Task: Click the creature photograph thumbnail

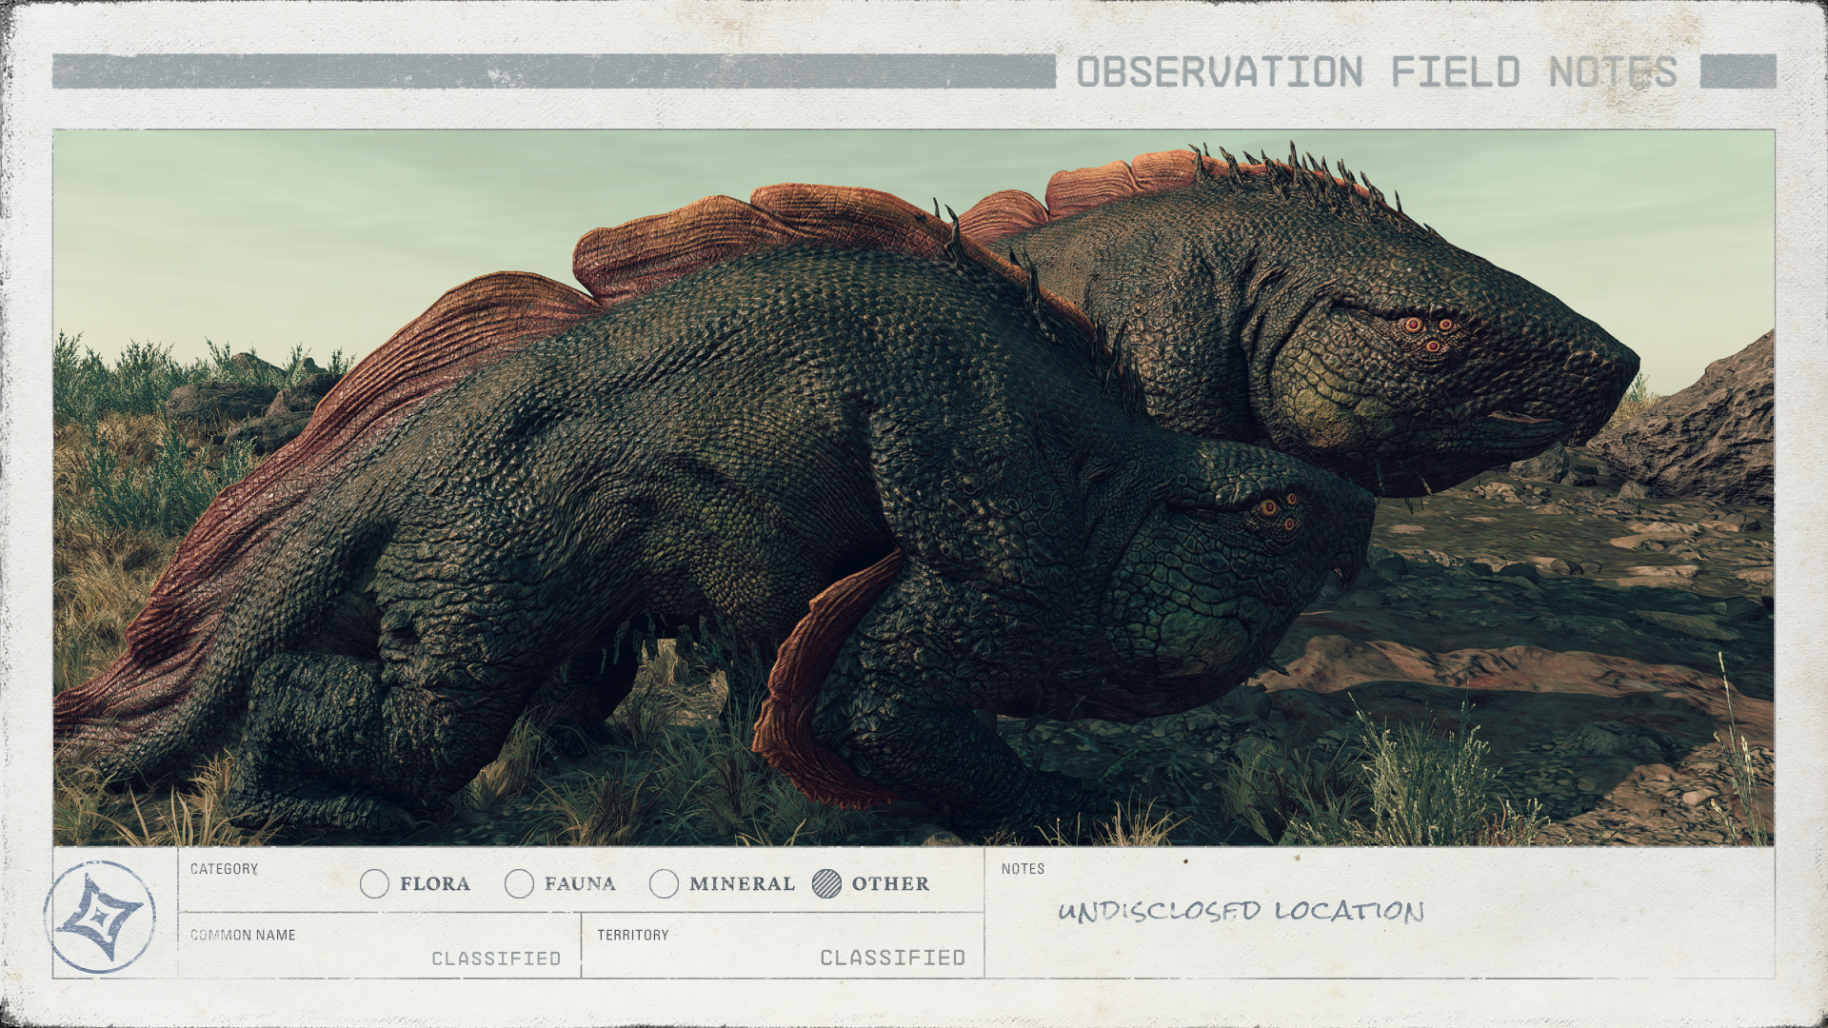Action: click(914, 487)
